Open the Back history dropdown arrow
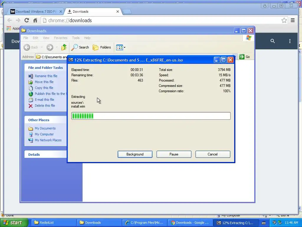Viewport: 302px width, 227px height. click(42, 47)
